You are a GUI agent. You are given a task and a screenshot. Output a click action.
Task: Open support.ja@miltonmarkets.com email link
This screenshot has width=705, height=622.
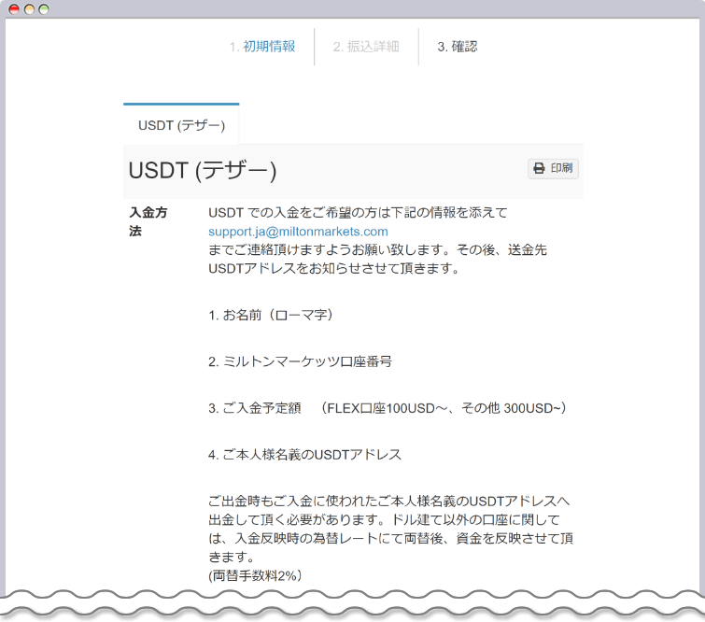(298, 232)
